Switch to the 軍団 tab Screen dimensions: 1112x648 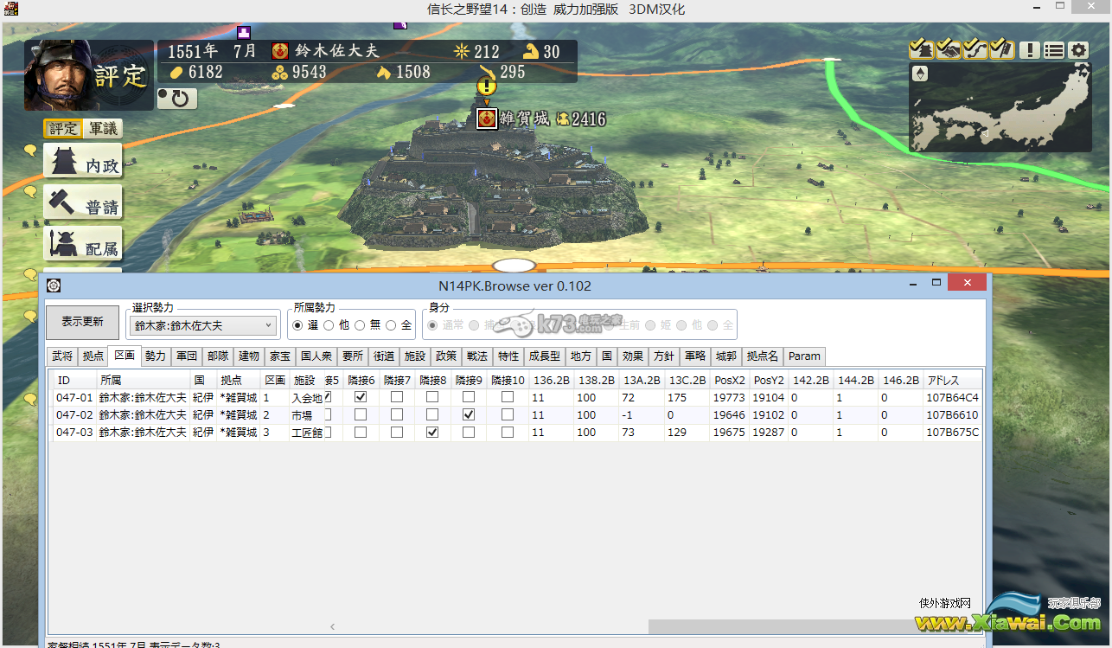click(187, 356)
